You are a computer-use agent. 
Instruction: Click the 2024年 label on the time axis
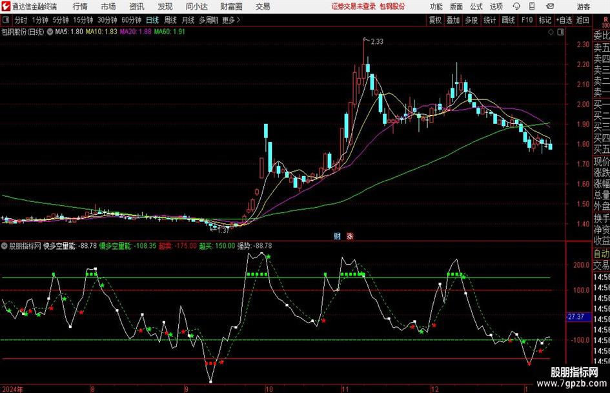coord(12,389)
